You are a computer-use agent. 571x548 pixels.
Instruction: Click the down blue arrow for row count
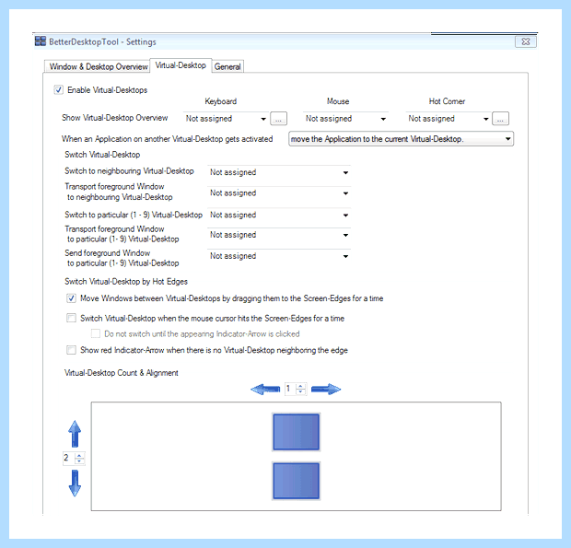(x=75, y=484)
